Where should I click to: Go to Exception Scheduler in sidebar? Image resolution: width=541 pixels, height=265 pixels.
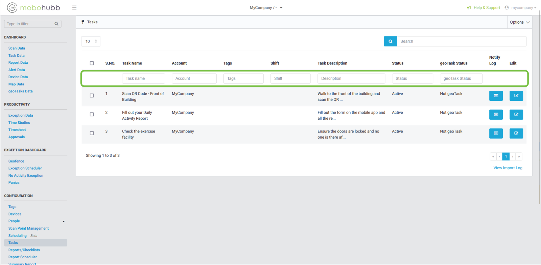tap(25, 168)
